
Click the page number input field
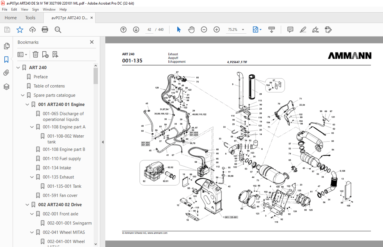click(x=149, y=29)
